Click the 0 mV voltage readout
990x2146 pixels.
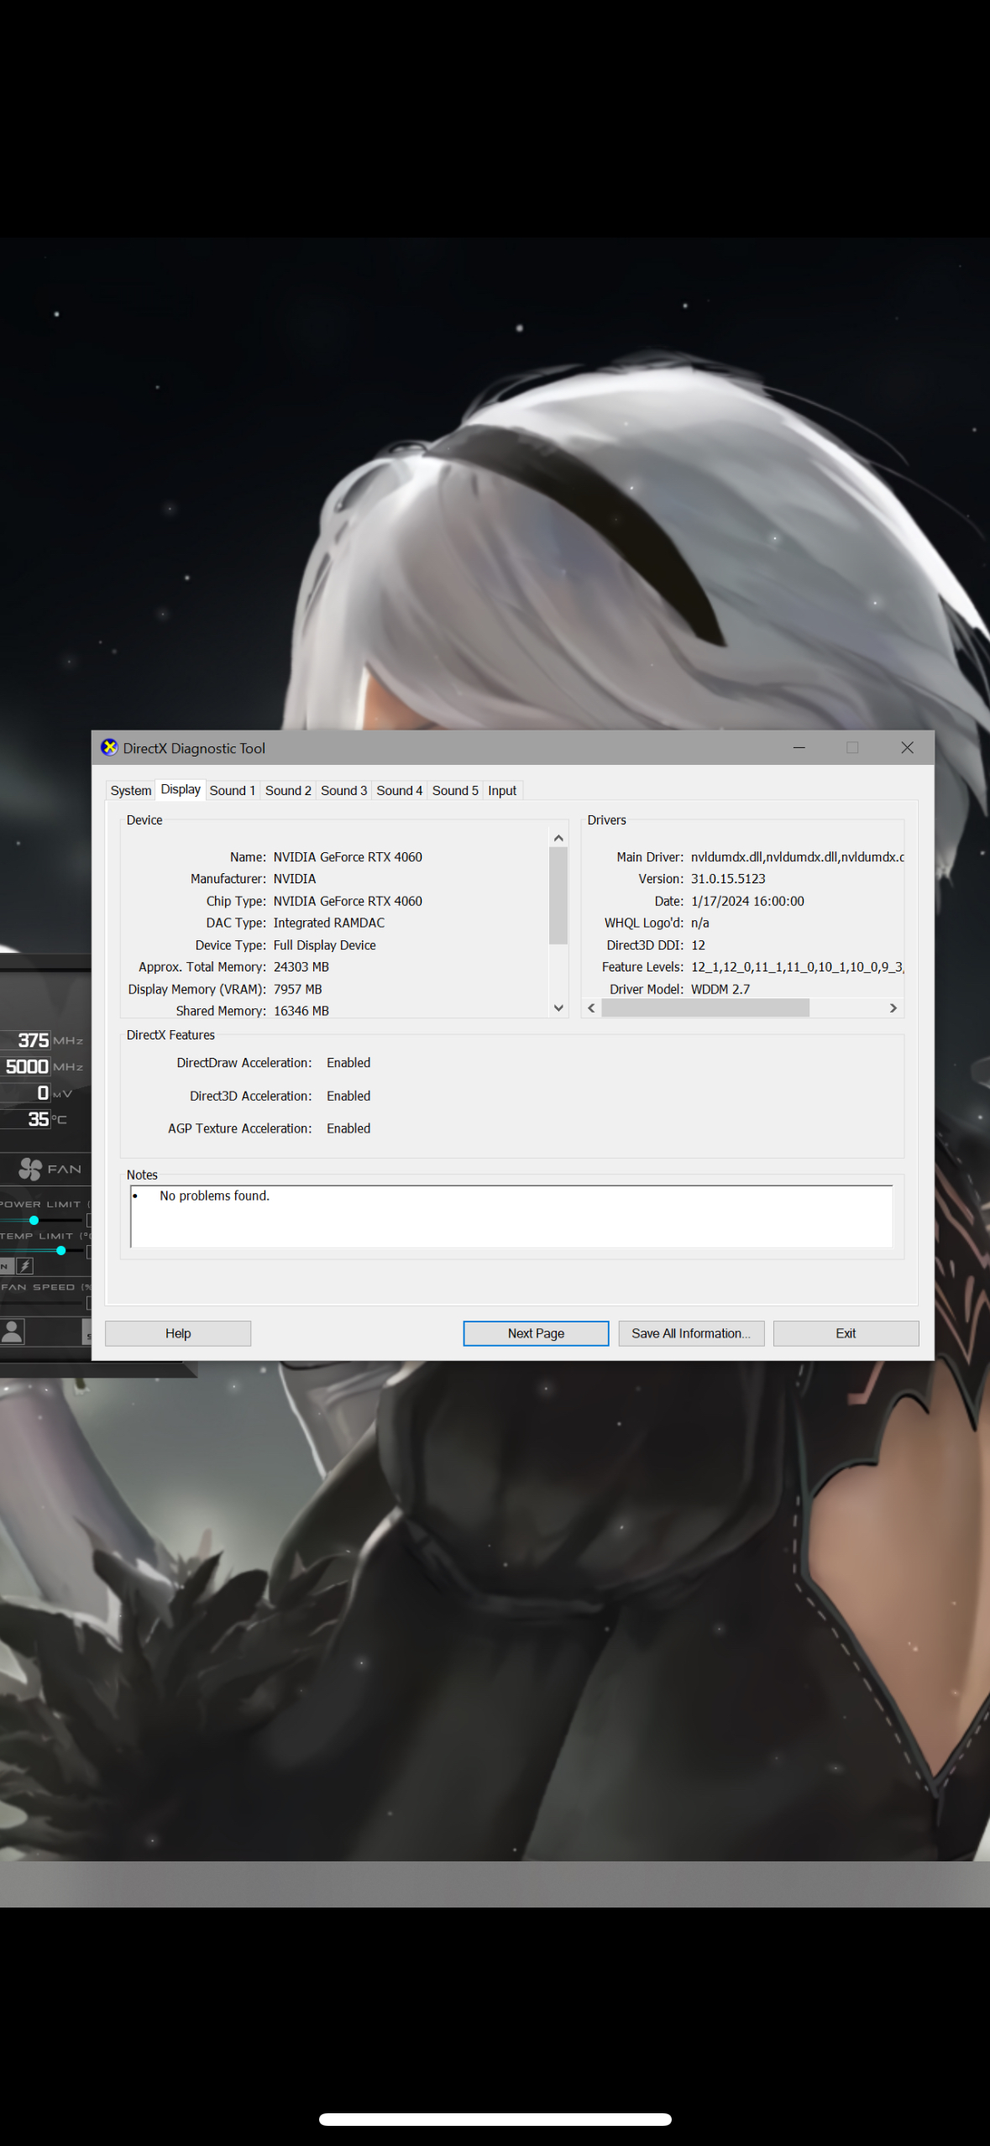coord(43,1093)
